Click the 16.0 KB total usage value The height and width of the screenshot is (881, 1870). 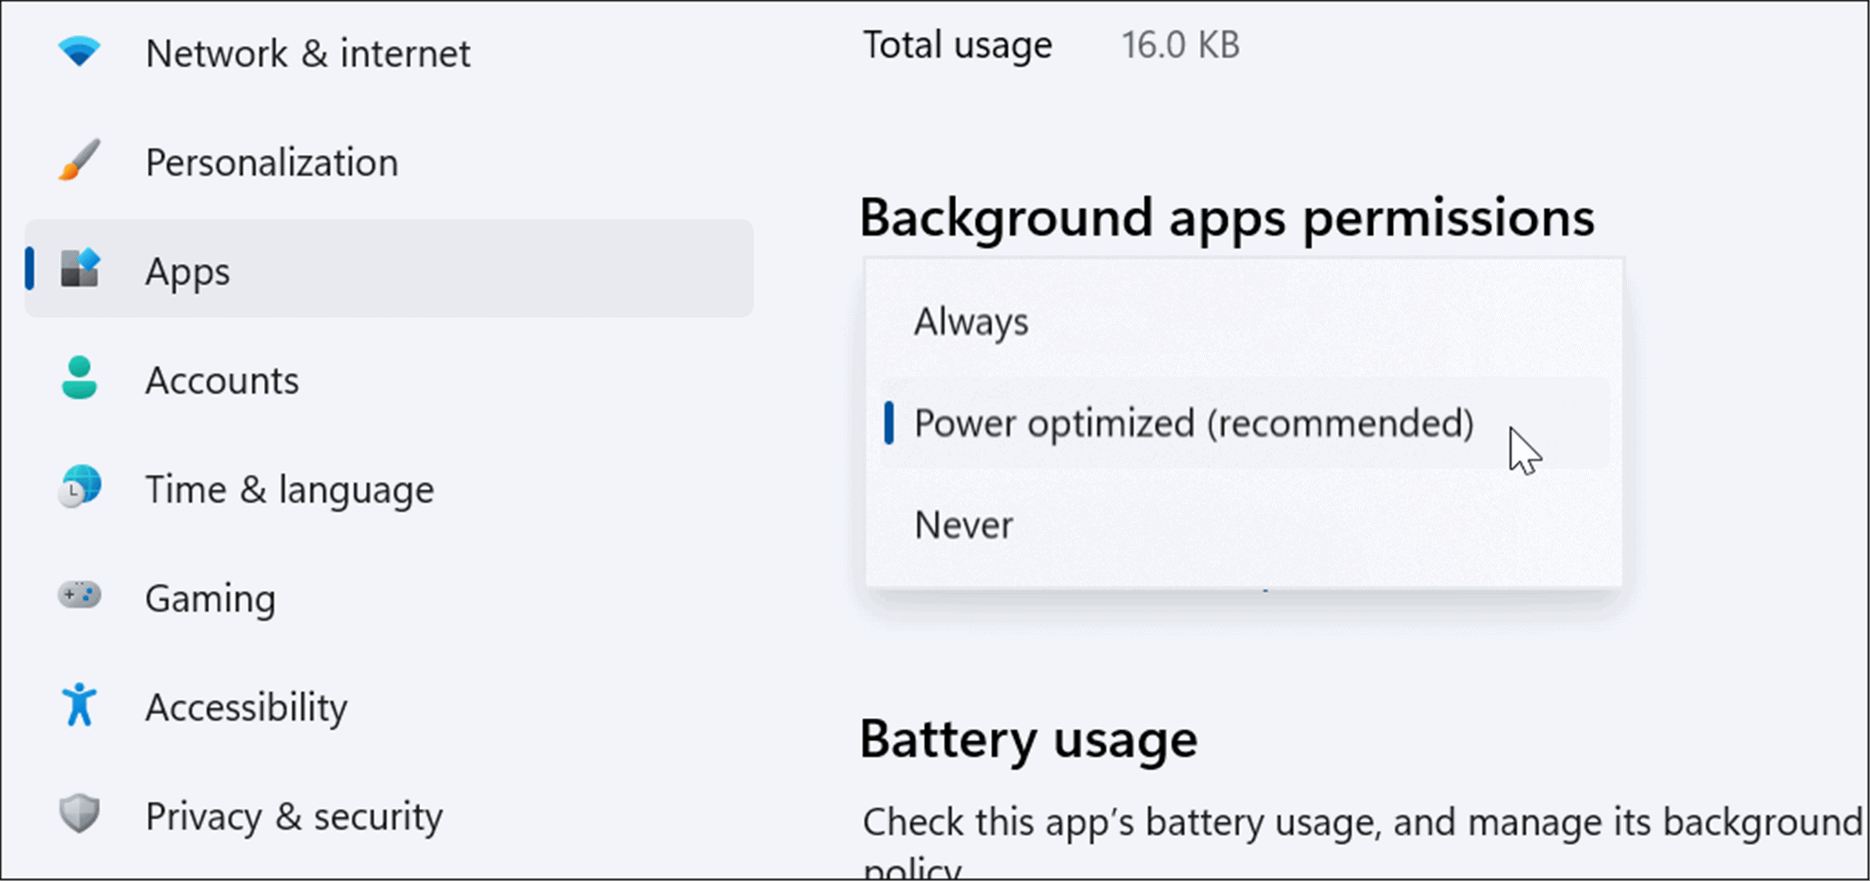click(1182, 45)
